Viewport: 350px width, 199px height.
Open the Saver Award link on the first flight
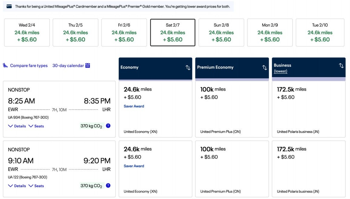[x=134, y=106]
